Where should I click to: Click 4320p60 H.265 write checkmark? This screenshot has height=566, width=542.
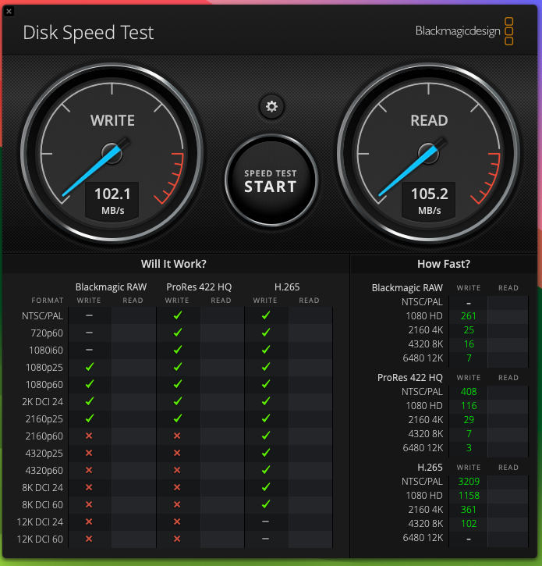pyautogui.click(x=266, y=470)
